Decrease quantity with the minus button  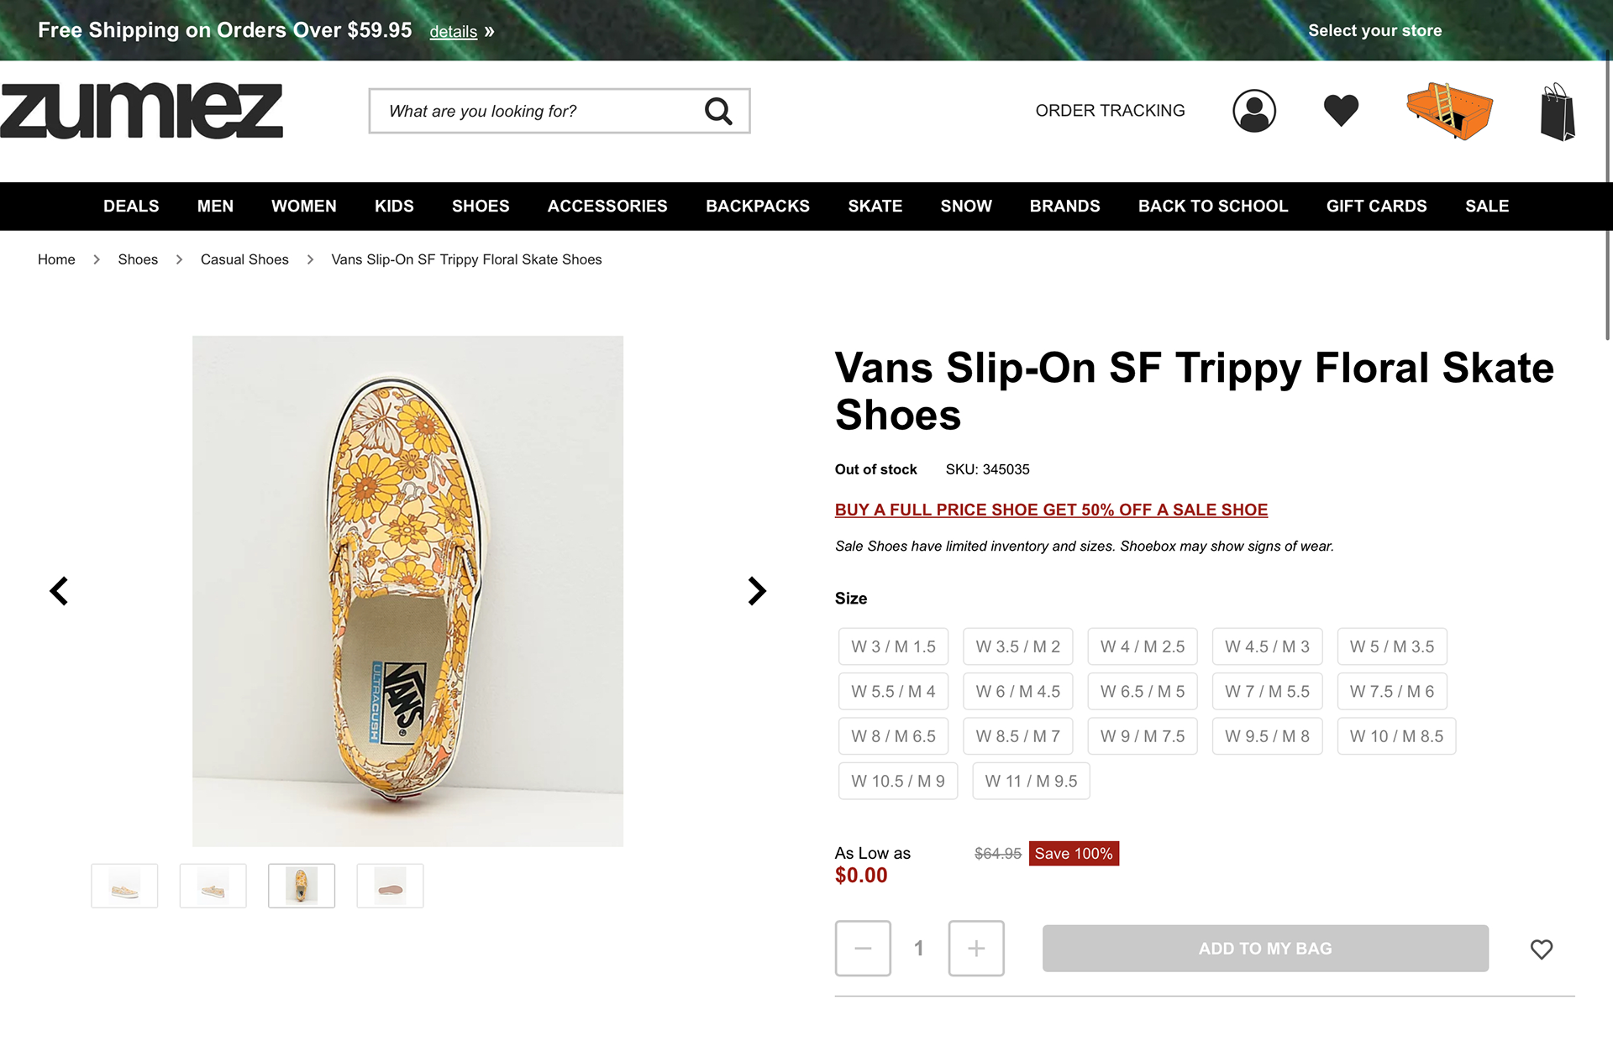(863, 949)
